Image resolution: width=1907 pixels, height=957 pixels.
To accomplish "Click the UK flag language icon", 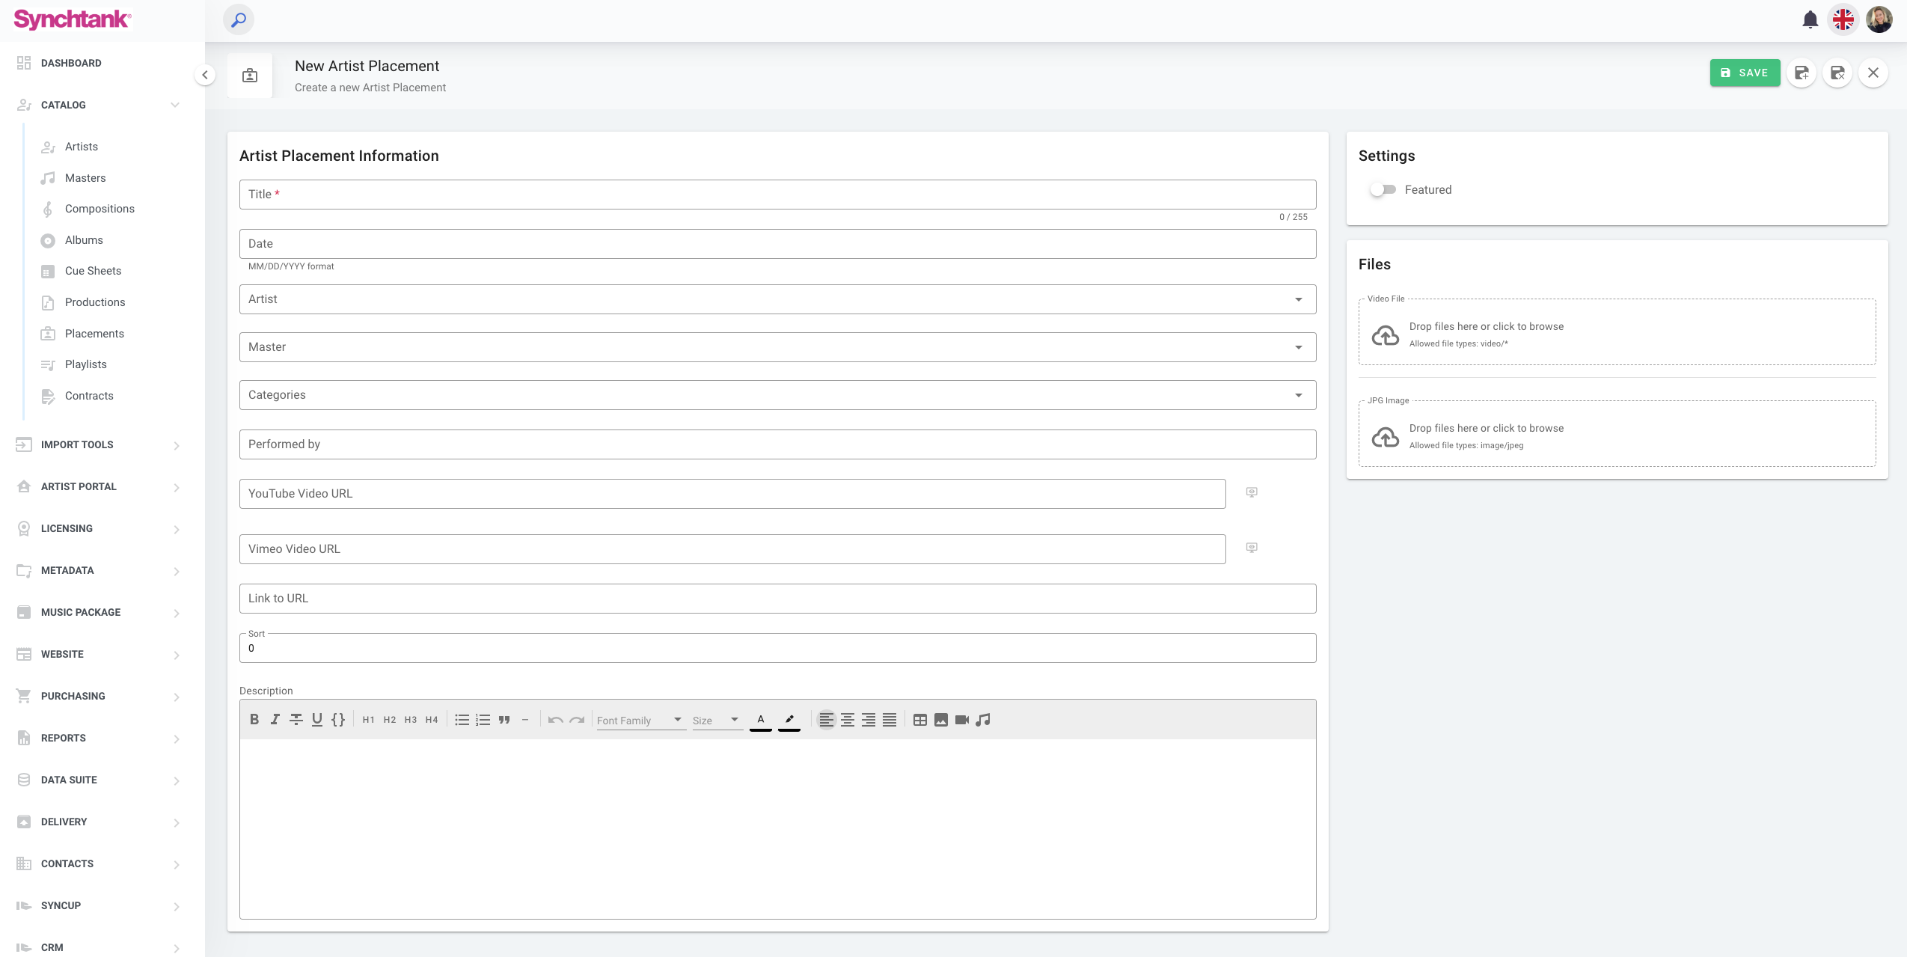I will [x=1843, y=19].
